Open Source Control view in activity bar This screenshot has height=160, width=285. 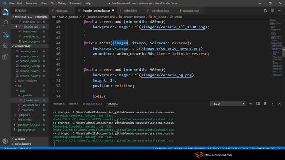[x=5, y=34]
